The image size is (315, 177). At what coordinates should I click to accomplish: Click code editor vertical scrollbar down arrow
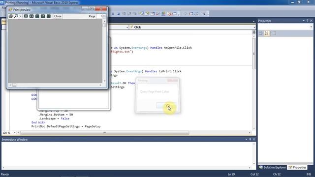[254, 128]
